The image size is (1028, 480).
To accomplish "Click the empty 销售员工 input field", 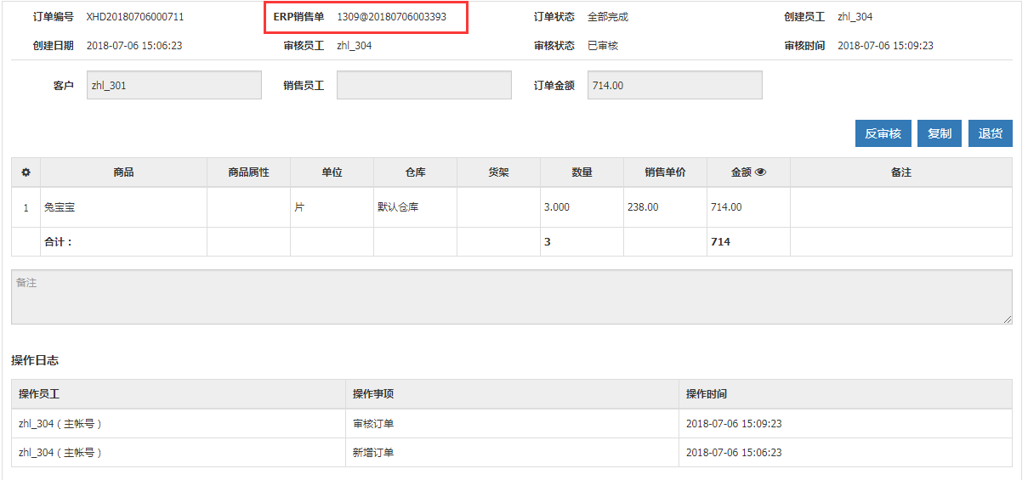I will (x=423, y=85).
